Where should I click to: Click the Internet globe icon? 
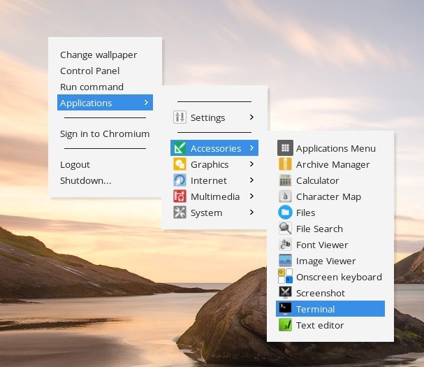pos(180,180)
